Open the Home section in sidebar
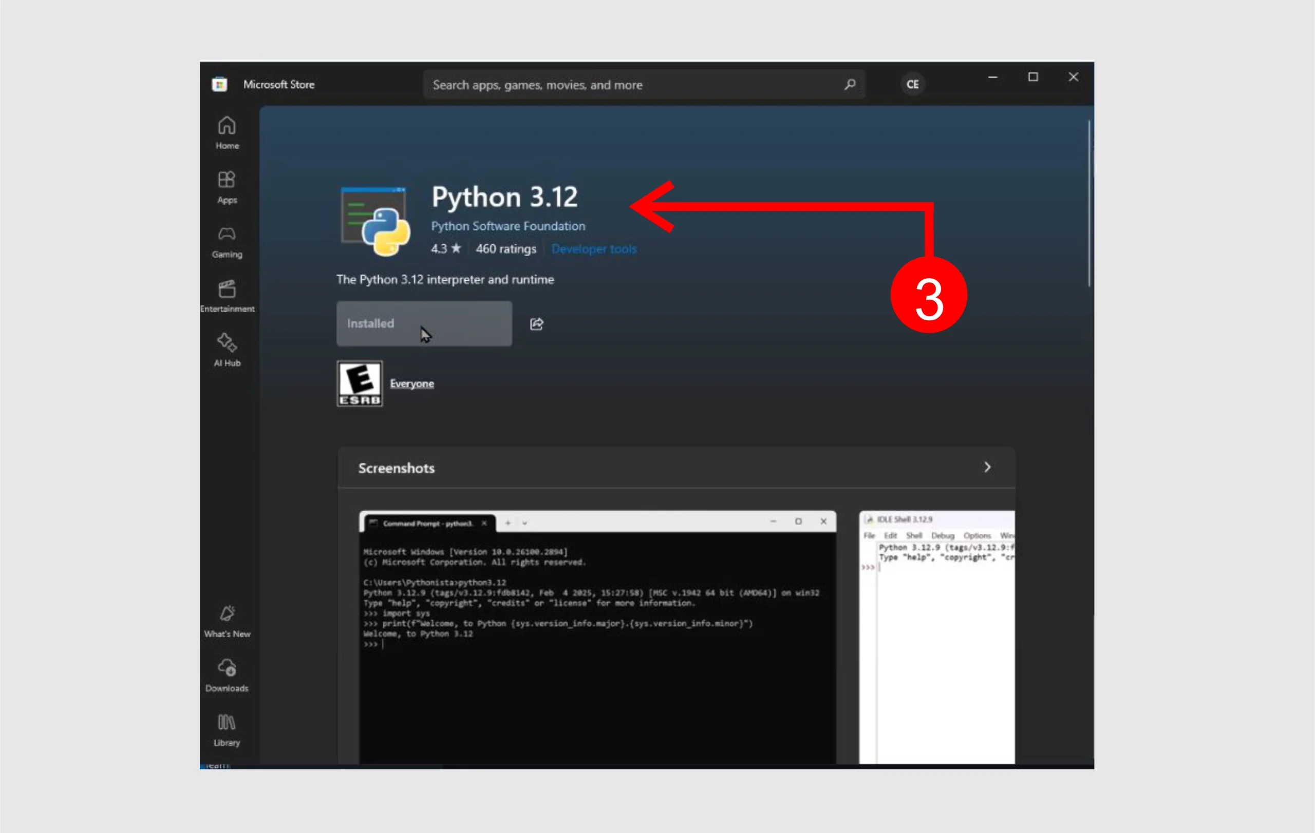The width and height of the screenshot is (1315, 833). pyautogui.click(x=227, y=132)
